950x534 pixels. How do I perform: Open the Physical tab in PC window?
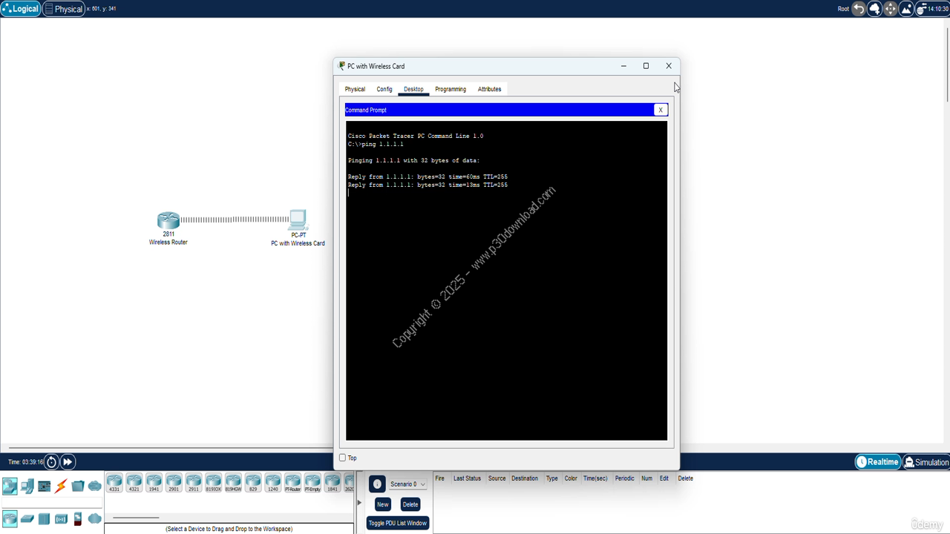(x=355, y=89)
